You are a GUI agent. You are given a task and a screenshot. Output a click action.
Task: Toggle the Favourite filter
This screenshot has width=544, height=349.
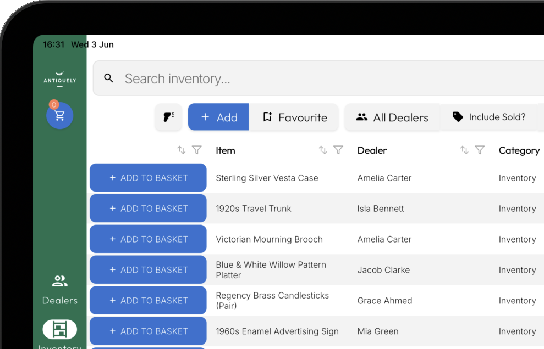(x=294, y=117)
